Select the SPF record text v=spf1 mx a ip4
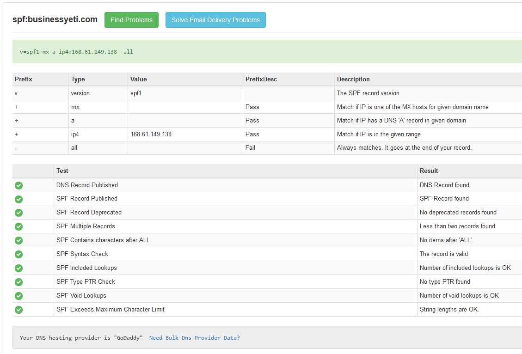The image size is (522, 354). pyautogui.click(x=76, y=52)
